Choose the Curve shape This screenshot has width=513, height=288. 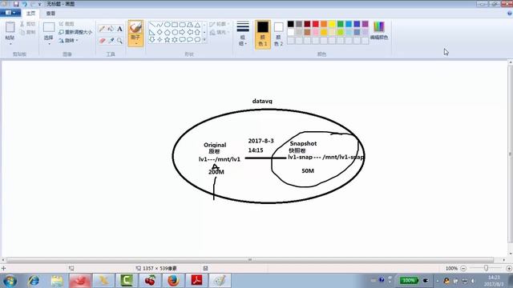(x=160, y=25)
